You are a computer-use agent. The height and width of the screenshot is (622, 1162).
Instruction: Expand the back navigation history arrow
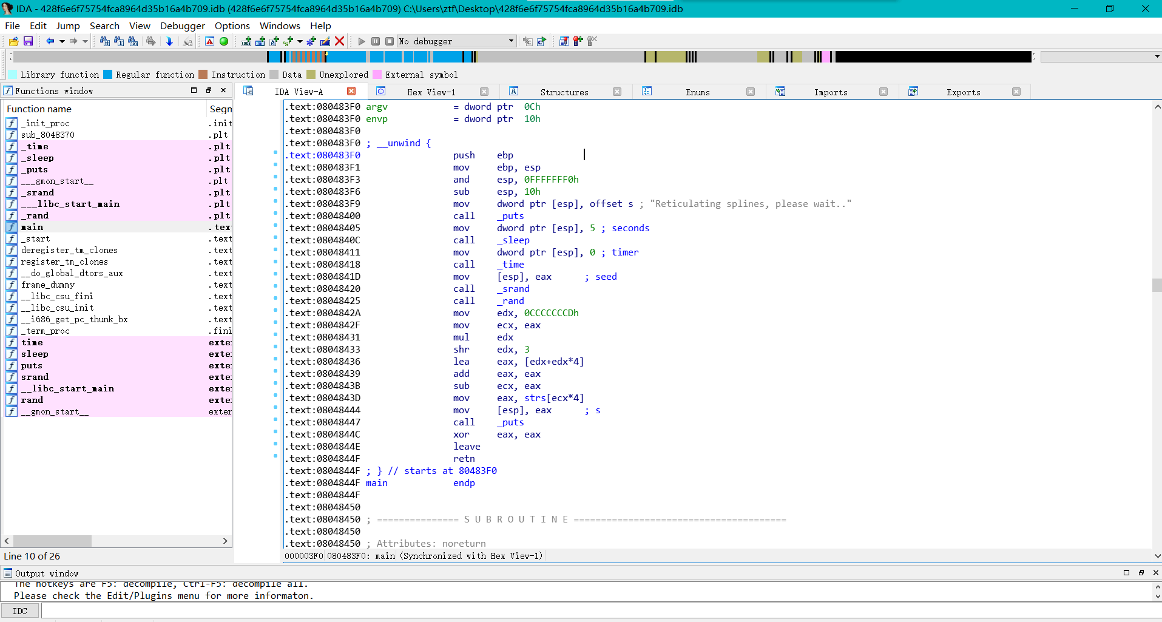click(x=62, y=41)
